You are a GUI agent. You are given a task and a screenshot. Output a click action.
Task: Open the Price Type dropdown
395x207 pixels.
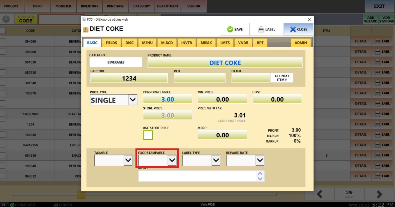click(x=133, y=100)
